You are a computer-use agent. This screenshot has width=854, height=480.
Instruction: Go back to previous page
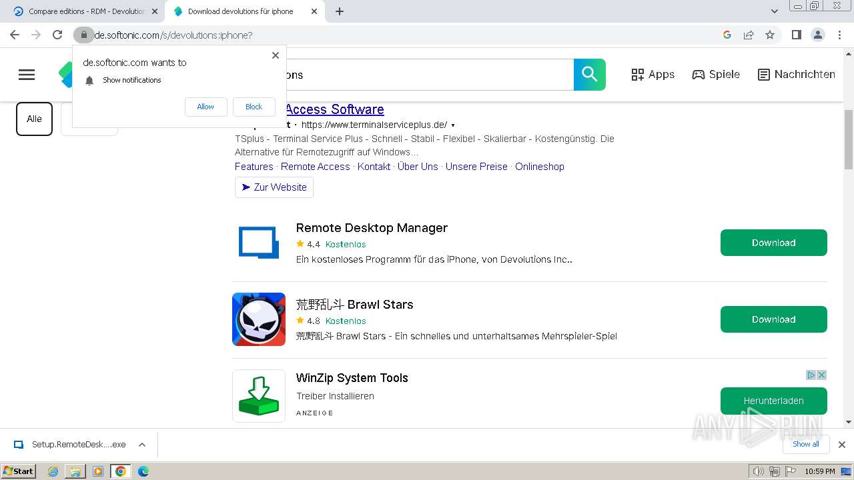coord(15,35)
